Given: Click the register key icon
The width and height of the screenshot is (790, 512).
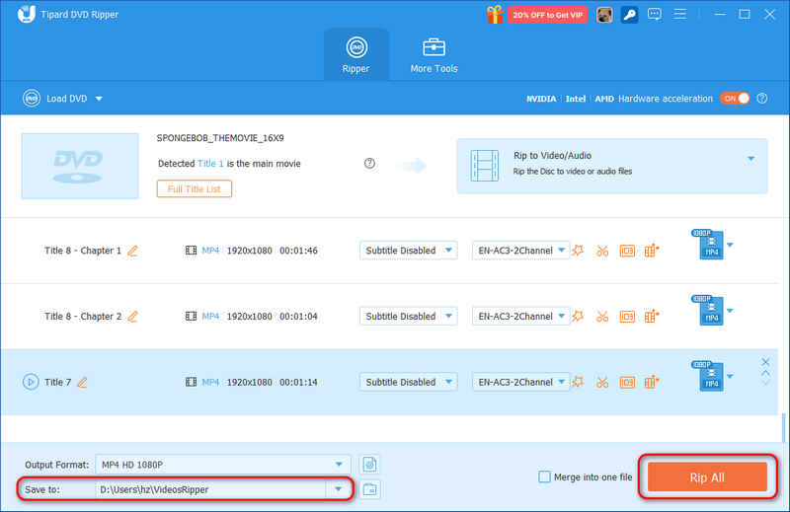Looking at the screenshot, I should point(629,15).
